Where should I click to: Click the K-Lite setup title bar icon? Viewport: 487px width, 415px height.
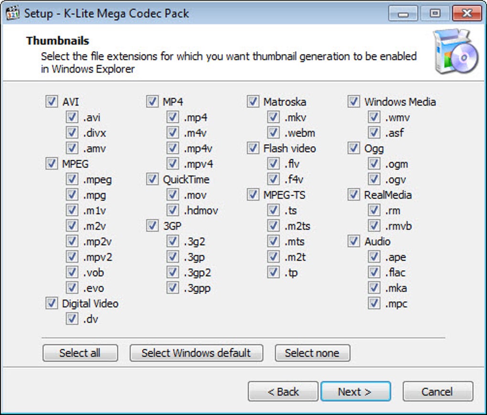[x=12, y=13]
